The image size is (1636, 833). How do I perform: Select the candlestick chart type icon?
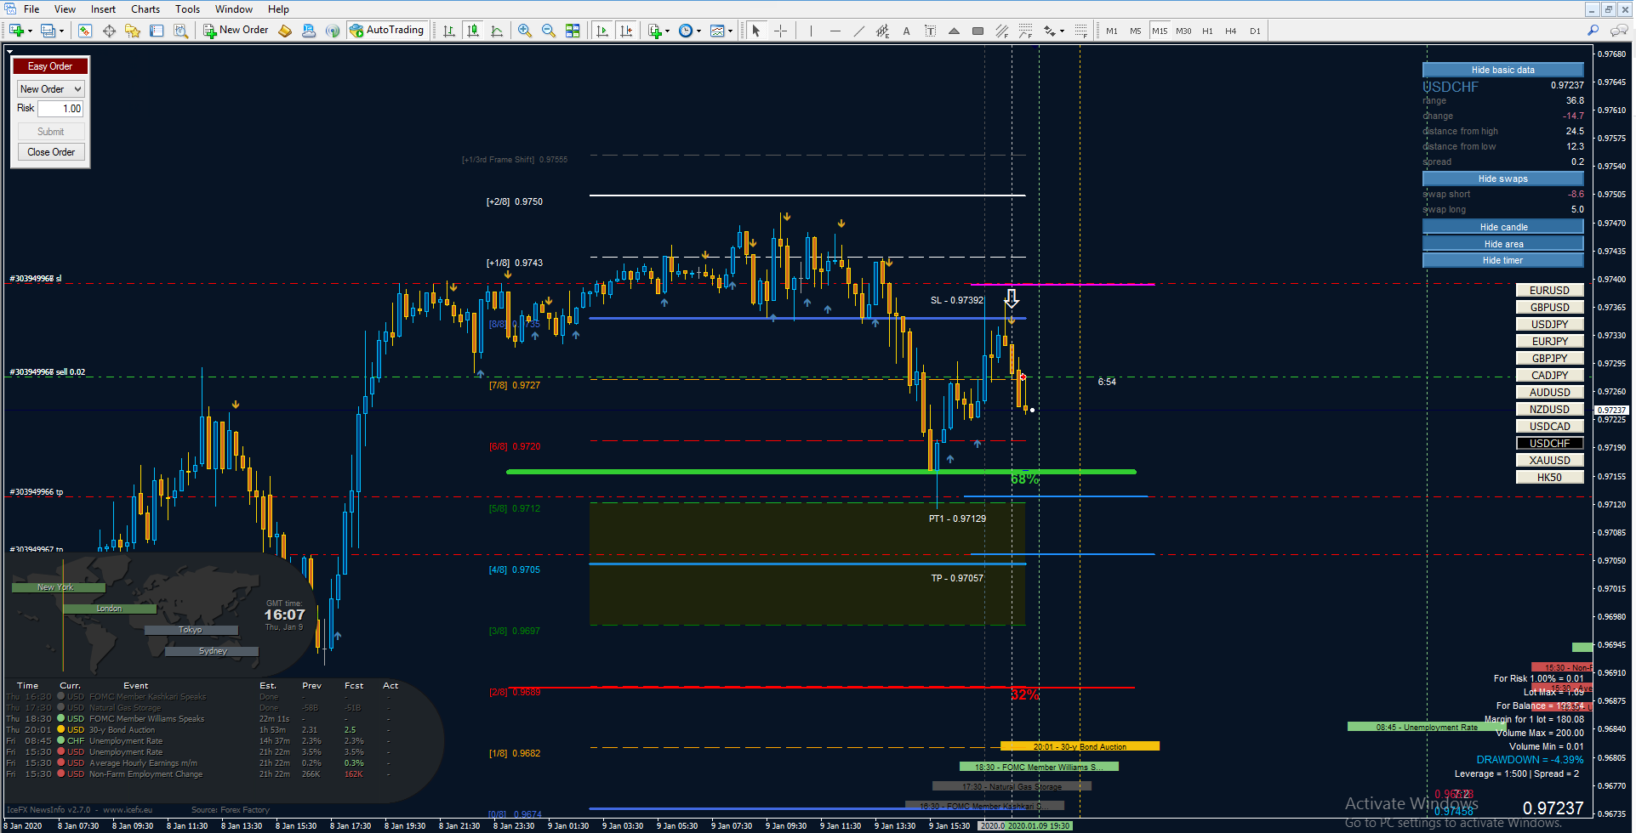pos(473,31)
